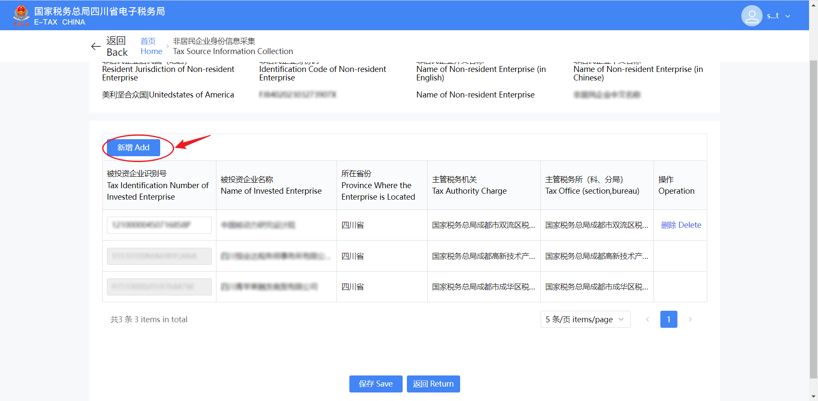Image resolution: width=818 pixels, height=401 pixels.
Task: Delete the first invested enterprise row
Action: [x=680, y=225]
